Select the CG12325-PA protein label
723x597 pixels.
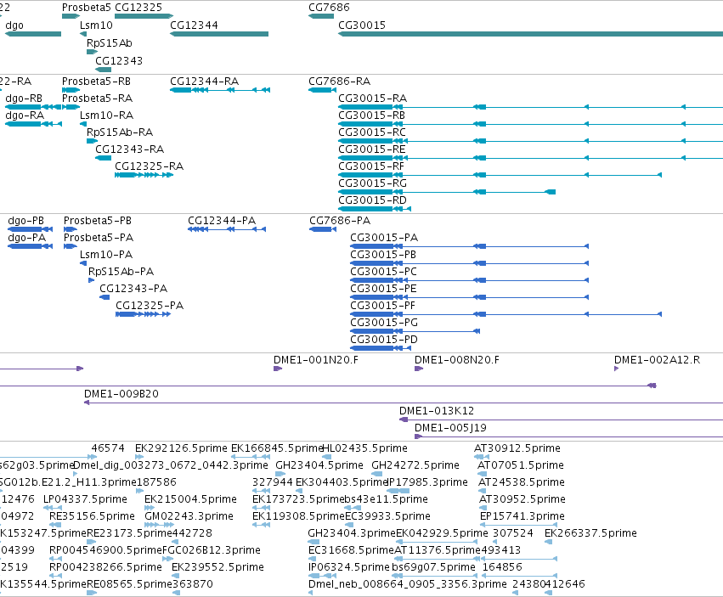point(150,306)
